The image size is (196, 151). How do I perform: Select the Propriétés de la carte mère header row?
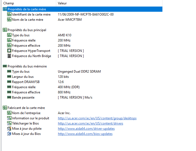pos(27,9)
